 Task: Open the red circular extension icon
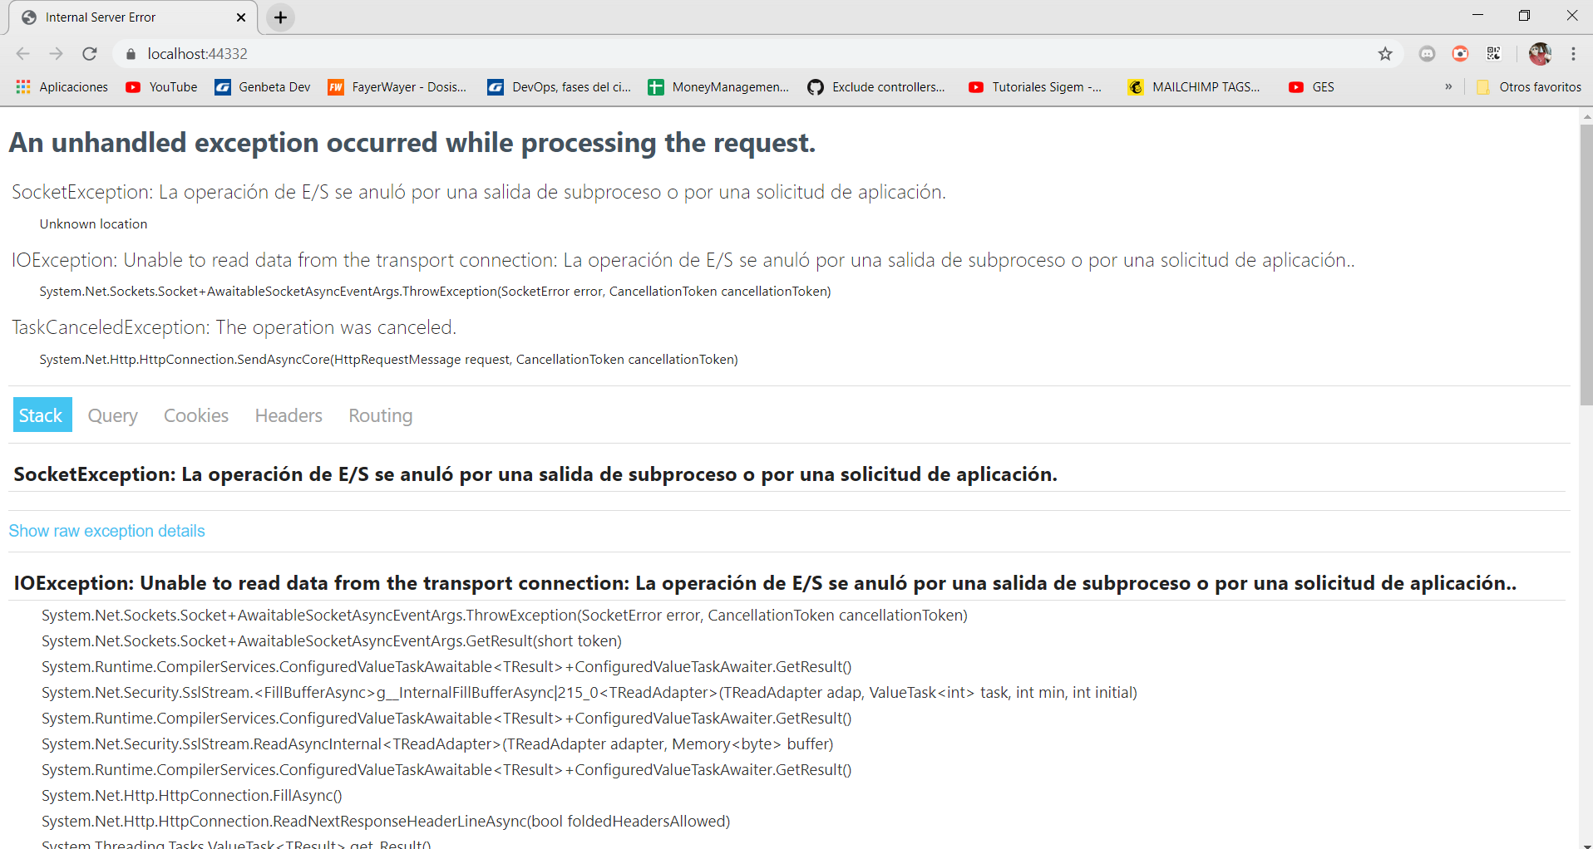[1460, 54]
